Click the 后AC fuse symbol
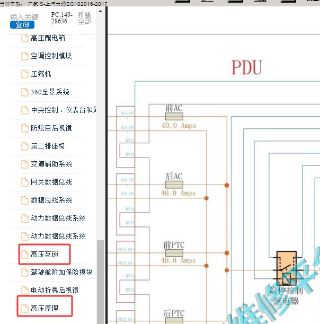 tap(174, 185)
